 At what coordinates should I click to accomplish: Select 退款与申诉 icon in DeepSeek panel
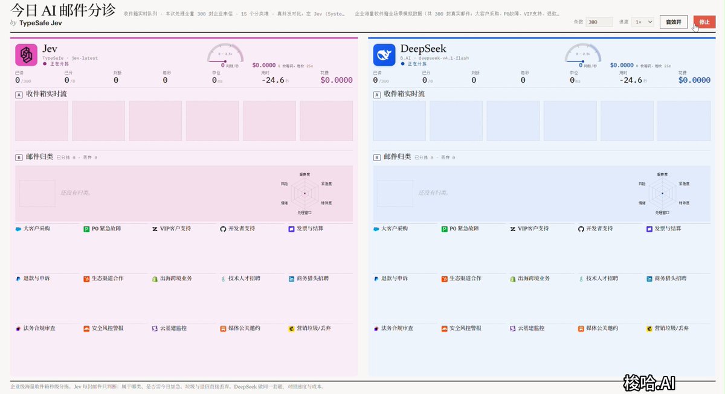tap(376, 279)
